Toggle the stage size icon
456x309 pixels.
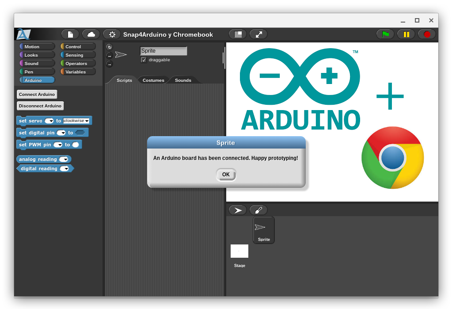point(238,34)
